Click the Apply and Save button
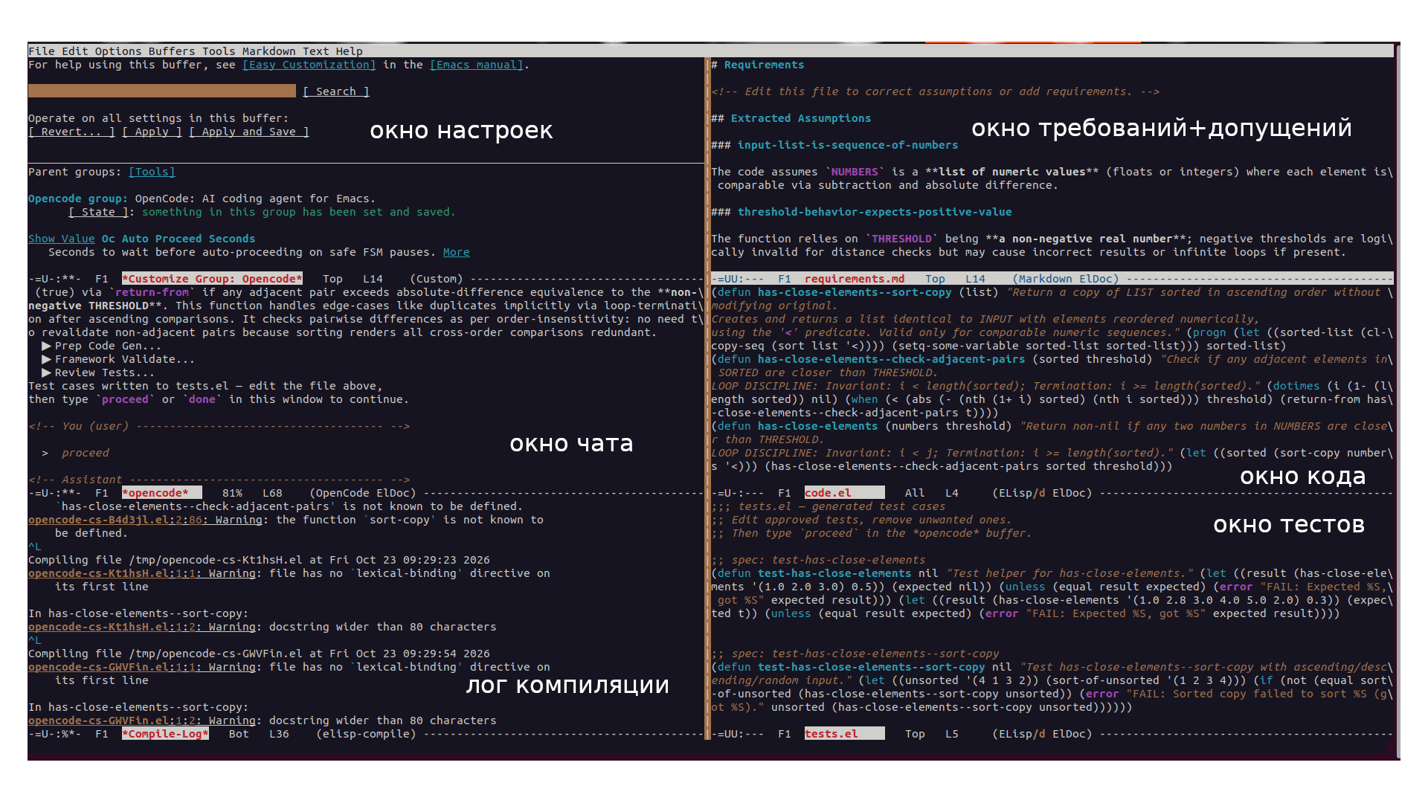 tap(248, 132)
